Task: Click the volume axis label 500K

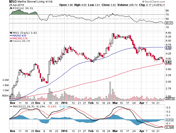Action: click(x=5, y=96)
